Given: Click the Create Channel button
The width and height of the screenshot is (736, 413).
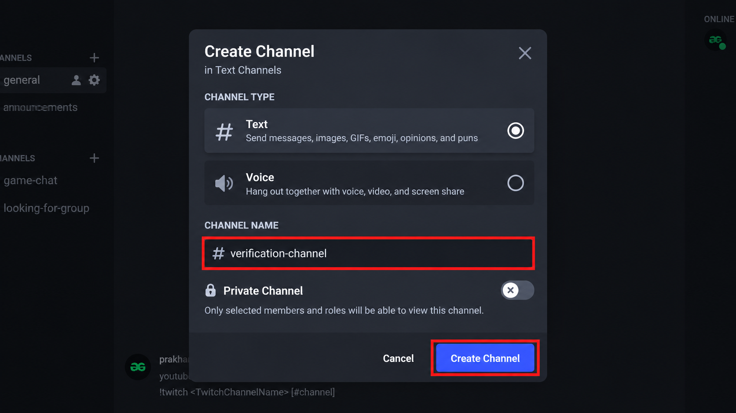Looking at the screenshot, I should (x=485, y=358).
